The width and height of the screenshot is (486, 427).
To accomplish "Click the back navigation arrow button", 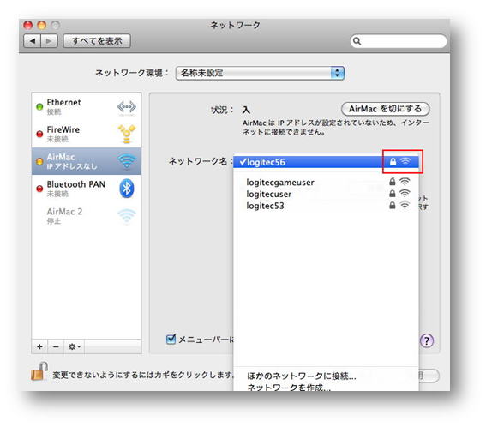I will click(x=32, y=41).
